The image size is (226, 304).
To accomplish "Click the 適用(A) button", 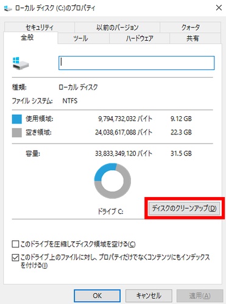I will 200,295.
